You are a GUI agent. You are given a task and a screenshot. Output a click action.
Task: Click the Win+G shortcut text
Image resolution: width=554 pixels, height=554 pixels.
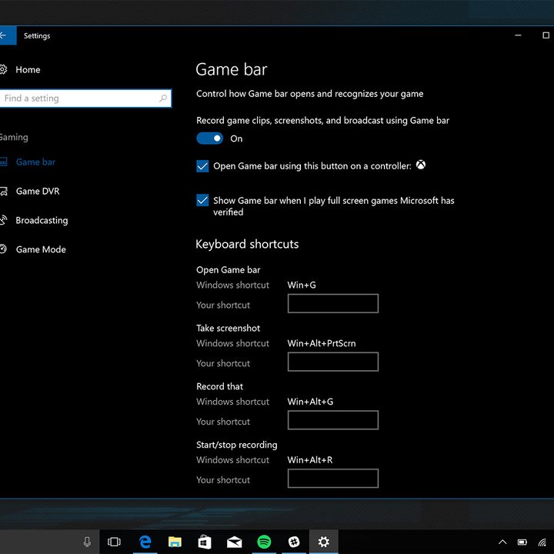[x=302, y=285]
